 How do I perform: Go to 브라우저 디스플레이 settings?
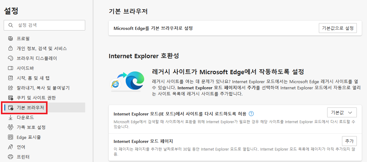(44, 58)
